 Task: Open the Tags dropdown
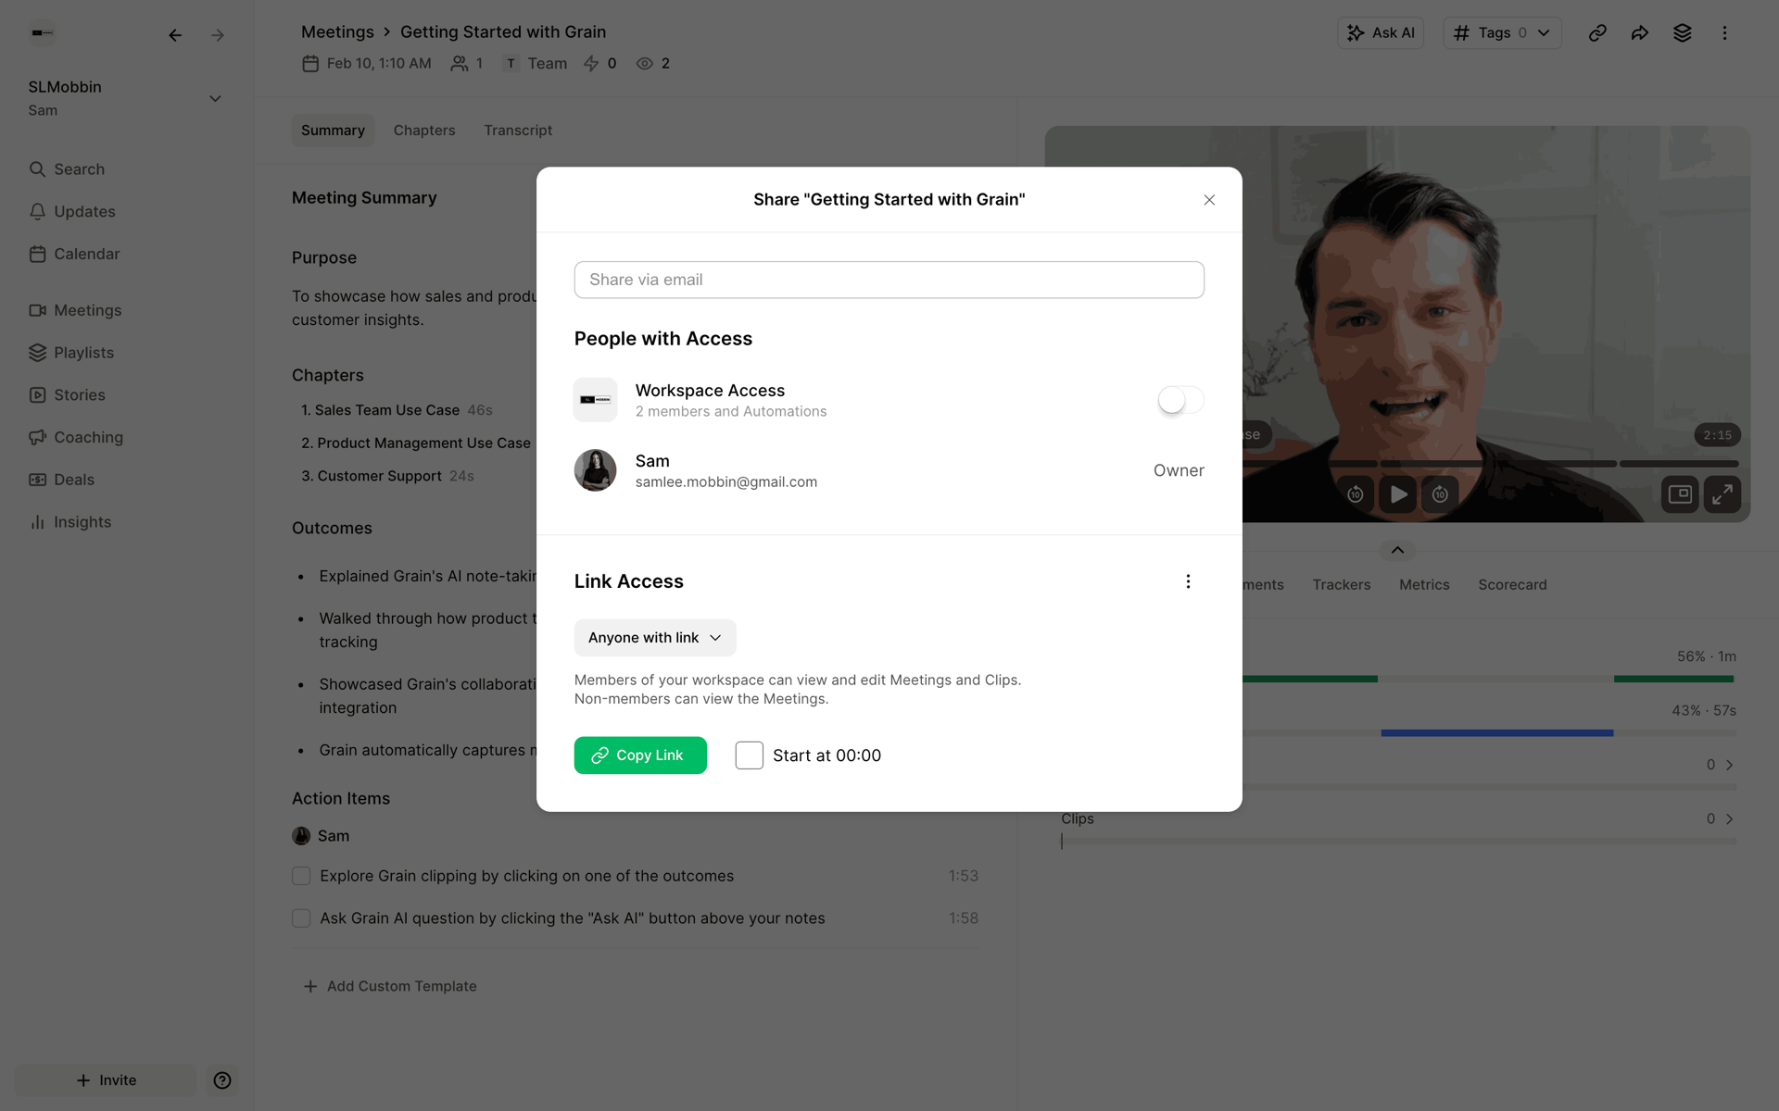point(1502,33)
